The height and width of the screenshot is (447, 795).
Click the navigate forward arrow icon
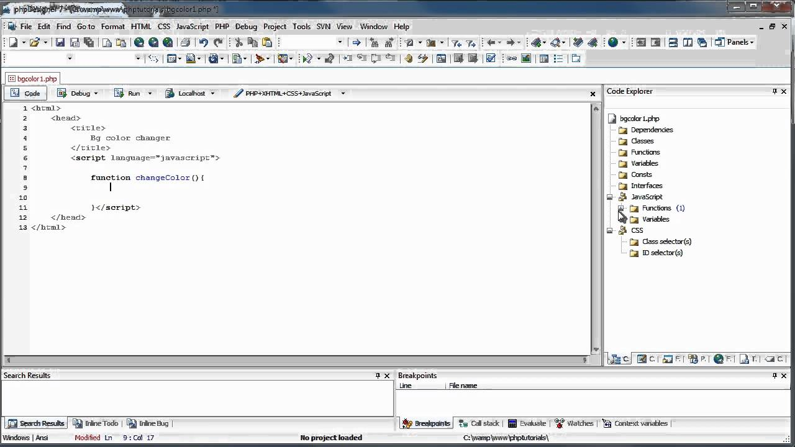pyautogui.click(x=511, y=42)
